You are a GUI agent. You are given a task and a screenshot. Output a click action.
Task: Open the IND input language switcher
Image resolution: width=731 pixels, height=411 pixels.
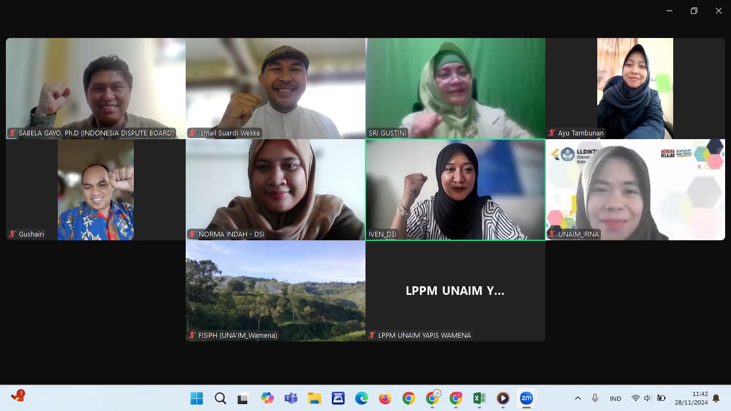tap(615, 399)
